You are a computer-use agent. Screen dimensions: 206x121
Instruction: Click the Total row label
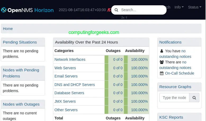[x=59, y=118]
